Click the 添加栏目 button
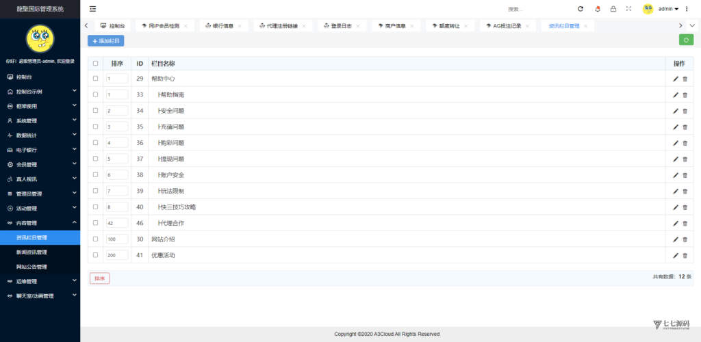The image size is (701, 342). [105, 41]
